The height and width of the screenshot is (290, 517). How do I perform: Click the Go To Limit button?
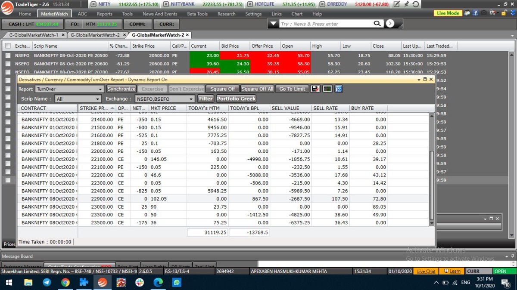click(292, 89)
